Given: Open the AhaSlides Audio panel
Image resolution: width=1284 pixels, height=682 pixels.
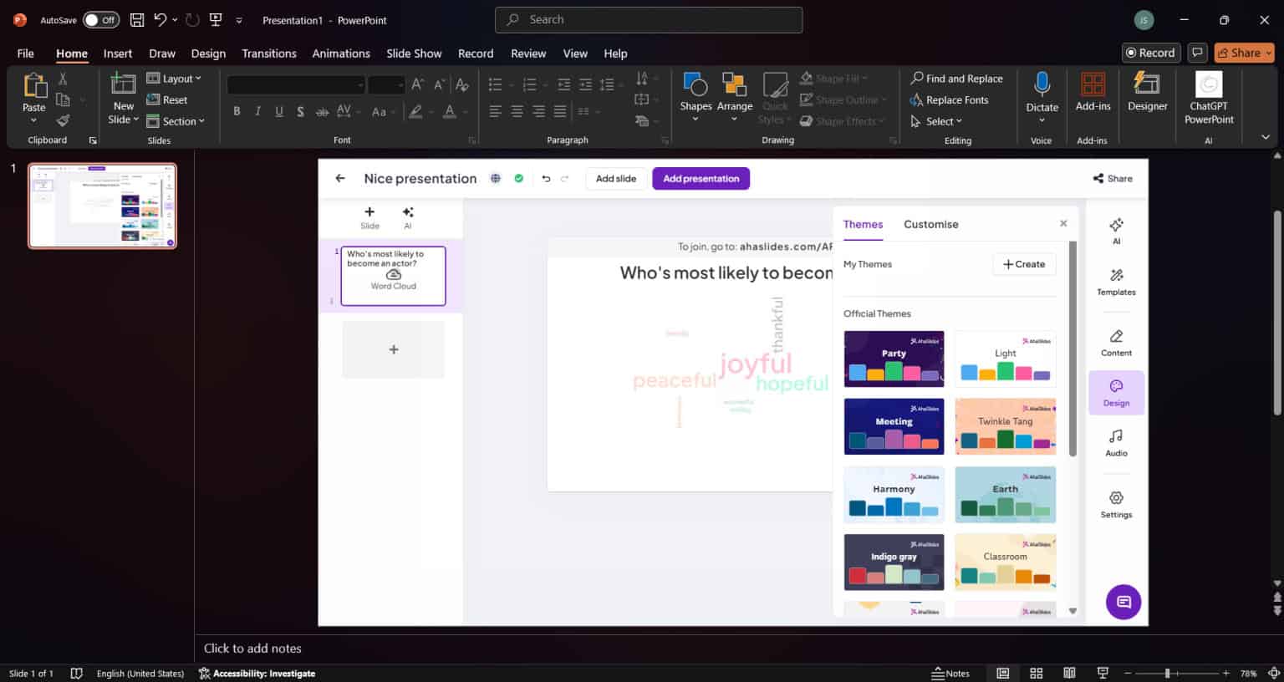Looking at the screenshot, I should coord(1116,442).
